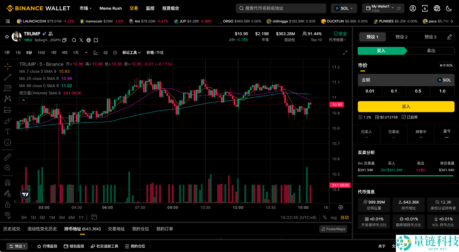The image size is (459, 252).
Task: Copy the TRUMP contract address
Action: pyautogui.click(x=65, y=40)
